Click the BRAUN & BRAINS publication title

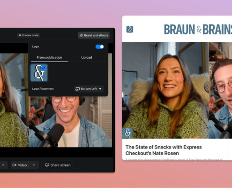coord(198,30)
